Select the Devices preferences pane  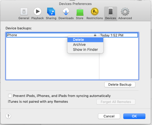pos(111,14)
